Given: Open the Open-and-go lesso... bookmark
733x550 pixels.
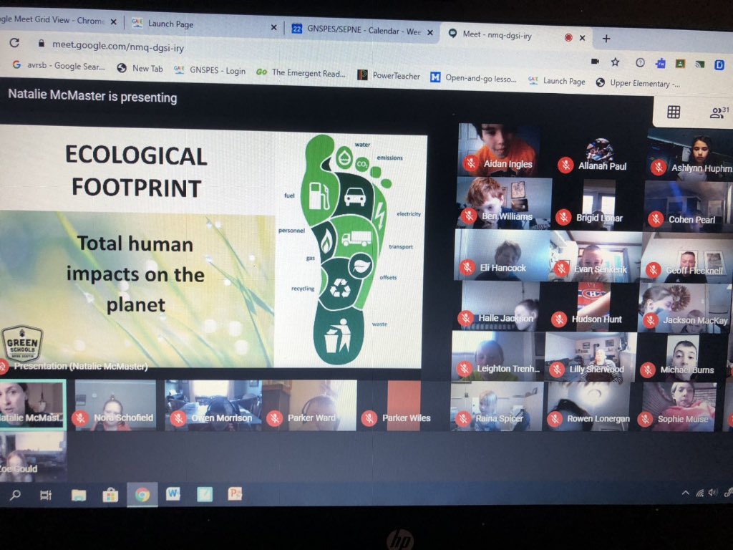Looking at the screenshot, I should 474,77.
